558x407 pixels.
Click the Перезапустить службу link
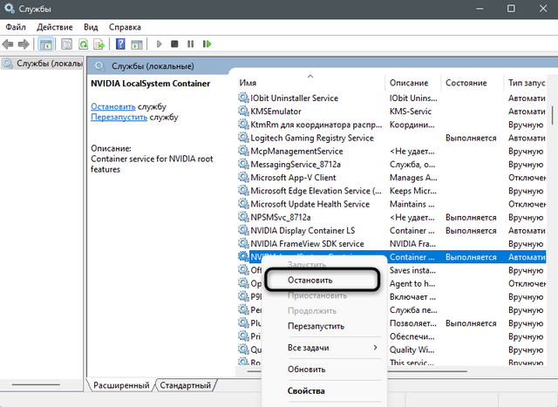(119, 118)
